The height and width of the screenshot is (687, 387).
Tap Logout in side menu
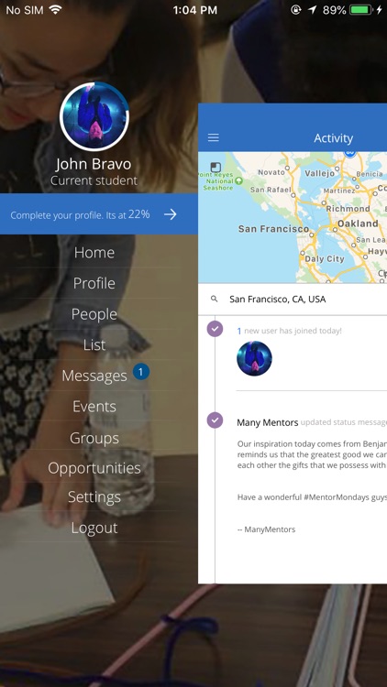[x=94, y=528]
